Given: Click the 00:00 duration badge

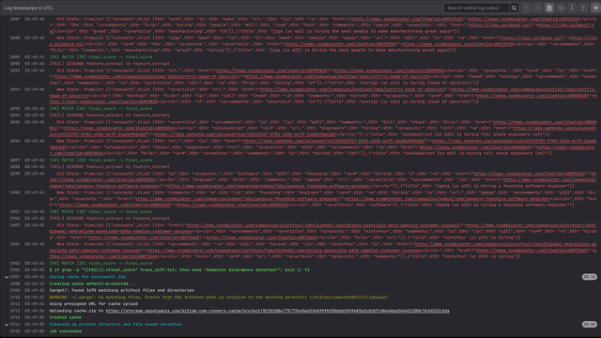Looking at the screenshot, I should click(x=590, y=325).
